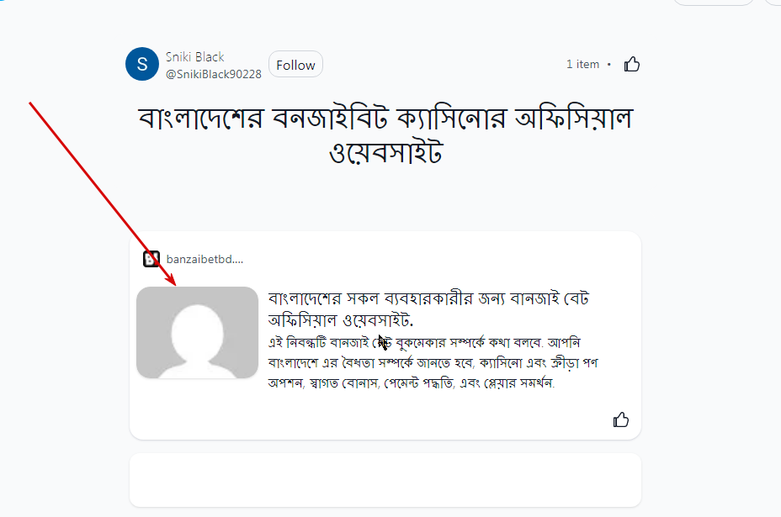Viewport: 781px width, 517px height.
Task: Open the @SnikiBlack90228 handle
Action: click(x=213, y=74)
